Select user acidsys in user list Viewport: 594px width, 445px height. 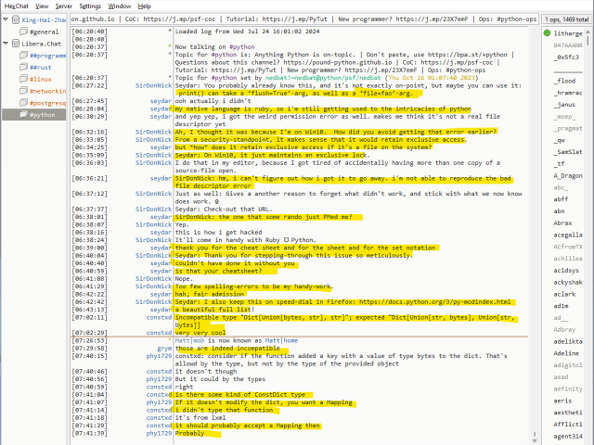pyautogui.click(x=566, y=270)
